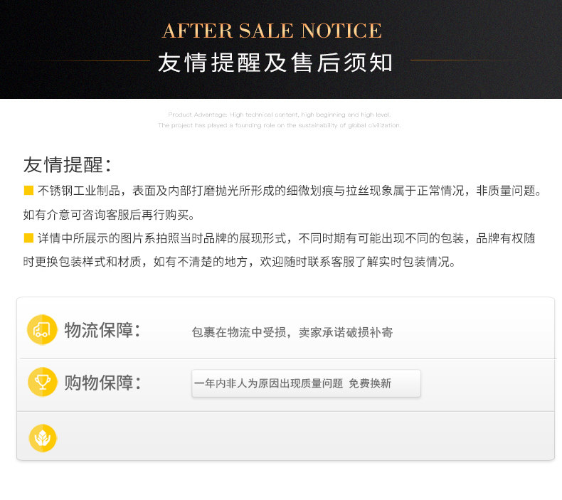Click the free replacement box 一年内非人为原因出现质量问题

(x=306, y=383)
